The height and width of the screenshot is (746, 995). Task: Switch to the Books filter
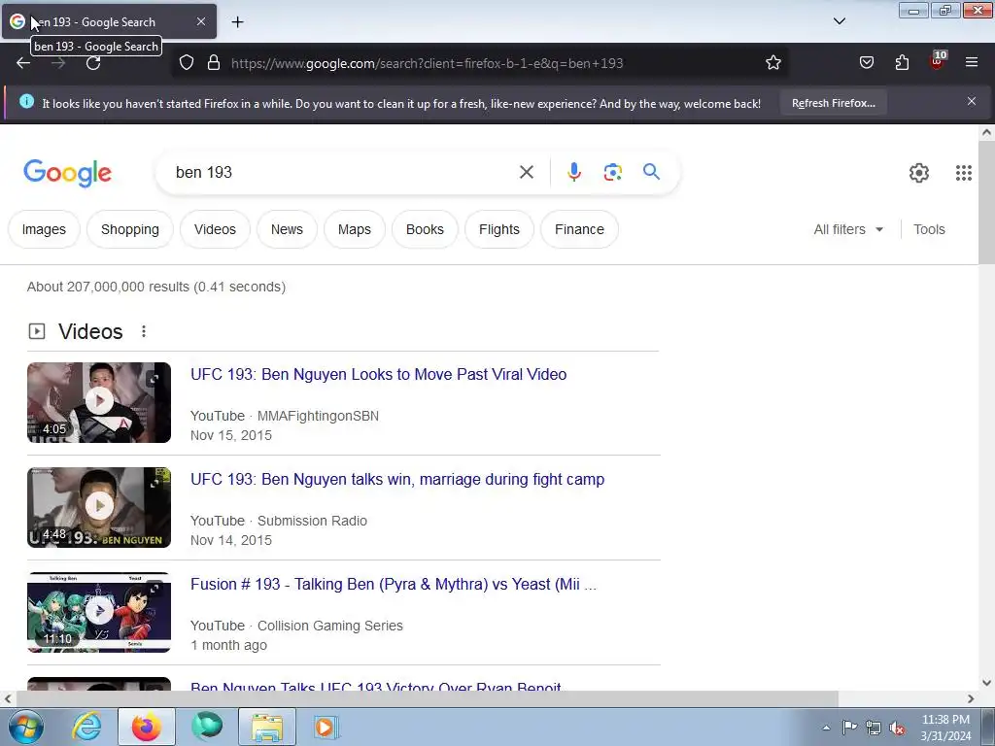click(x=425, y=229)
